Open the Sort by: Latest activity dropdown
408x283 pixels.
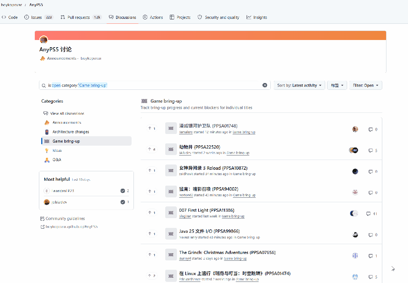coord(299,85)
